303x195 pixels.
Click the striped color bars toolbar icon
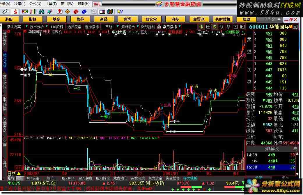(x=33, y=12)
